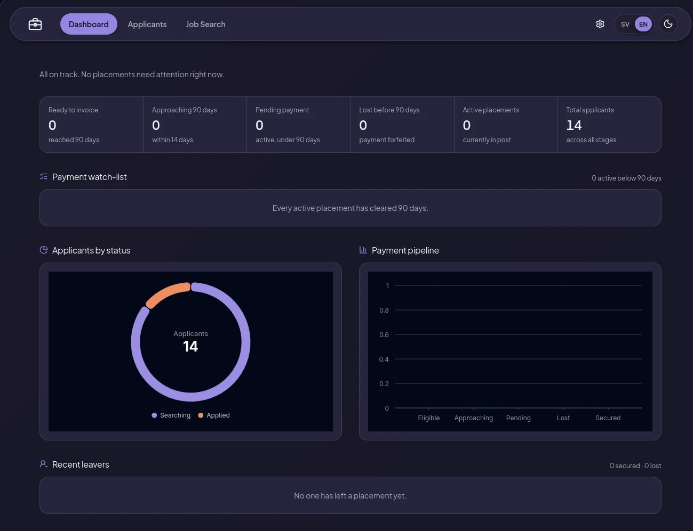693x531 pixels.
Task: Open the Active placements card
Action: pos(506,125)
